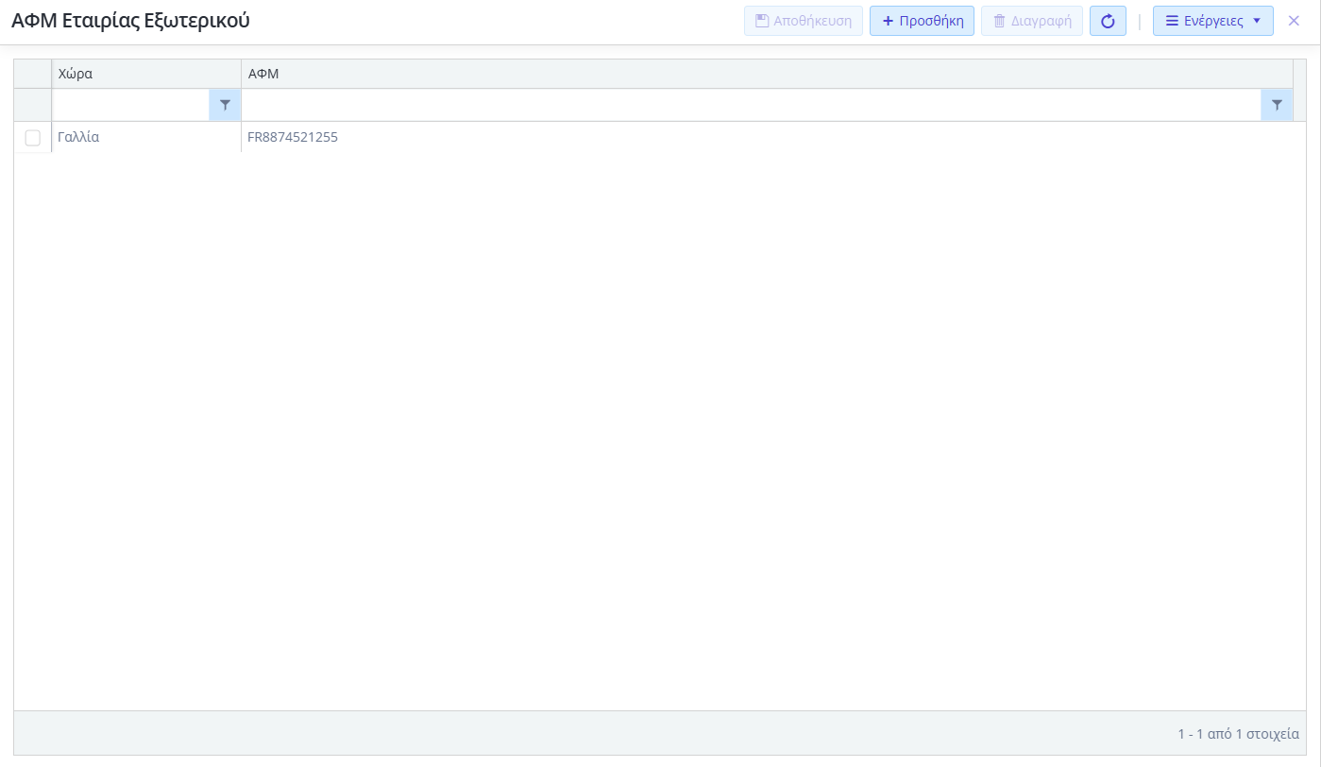Select the FR8874521255 cell

click(293, 137)
